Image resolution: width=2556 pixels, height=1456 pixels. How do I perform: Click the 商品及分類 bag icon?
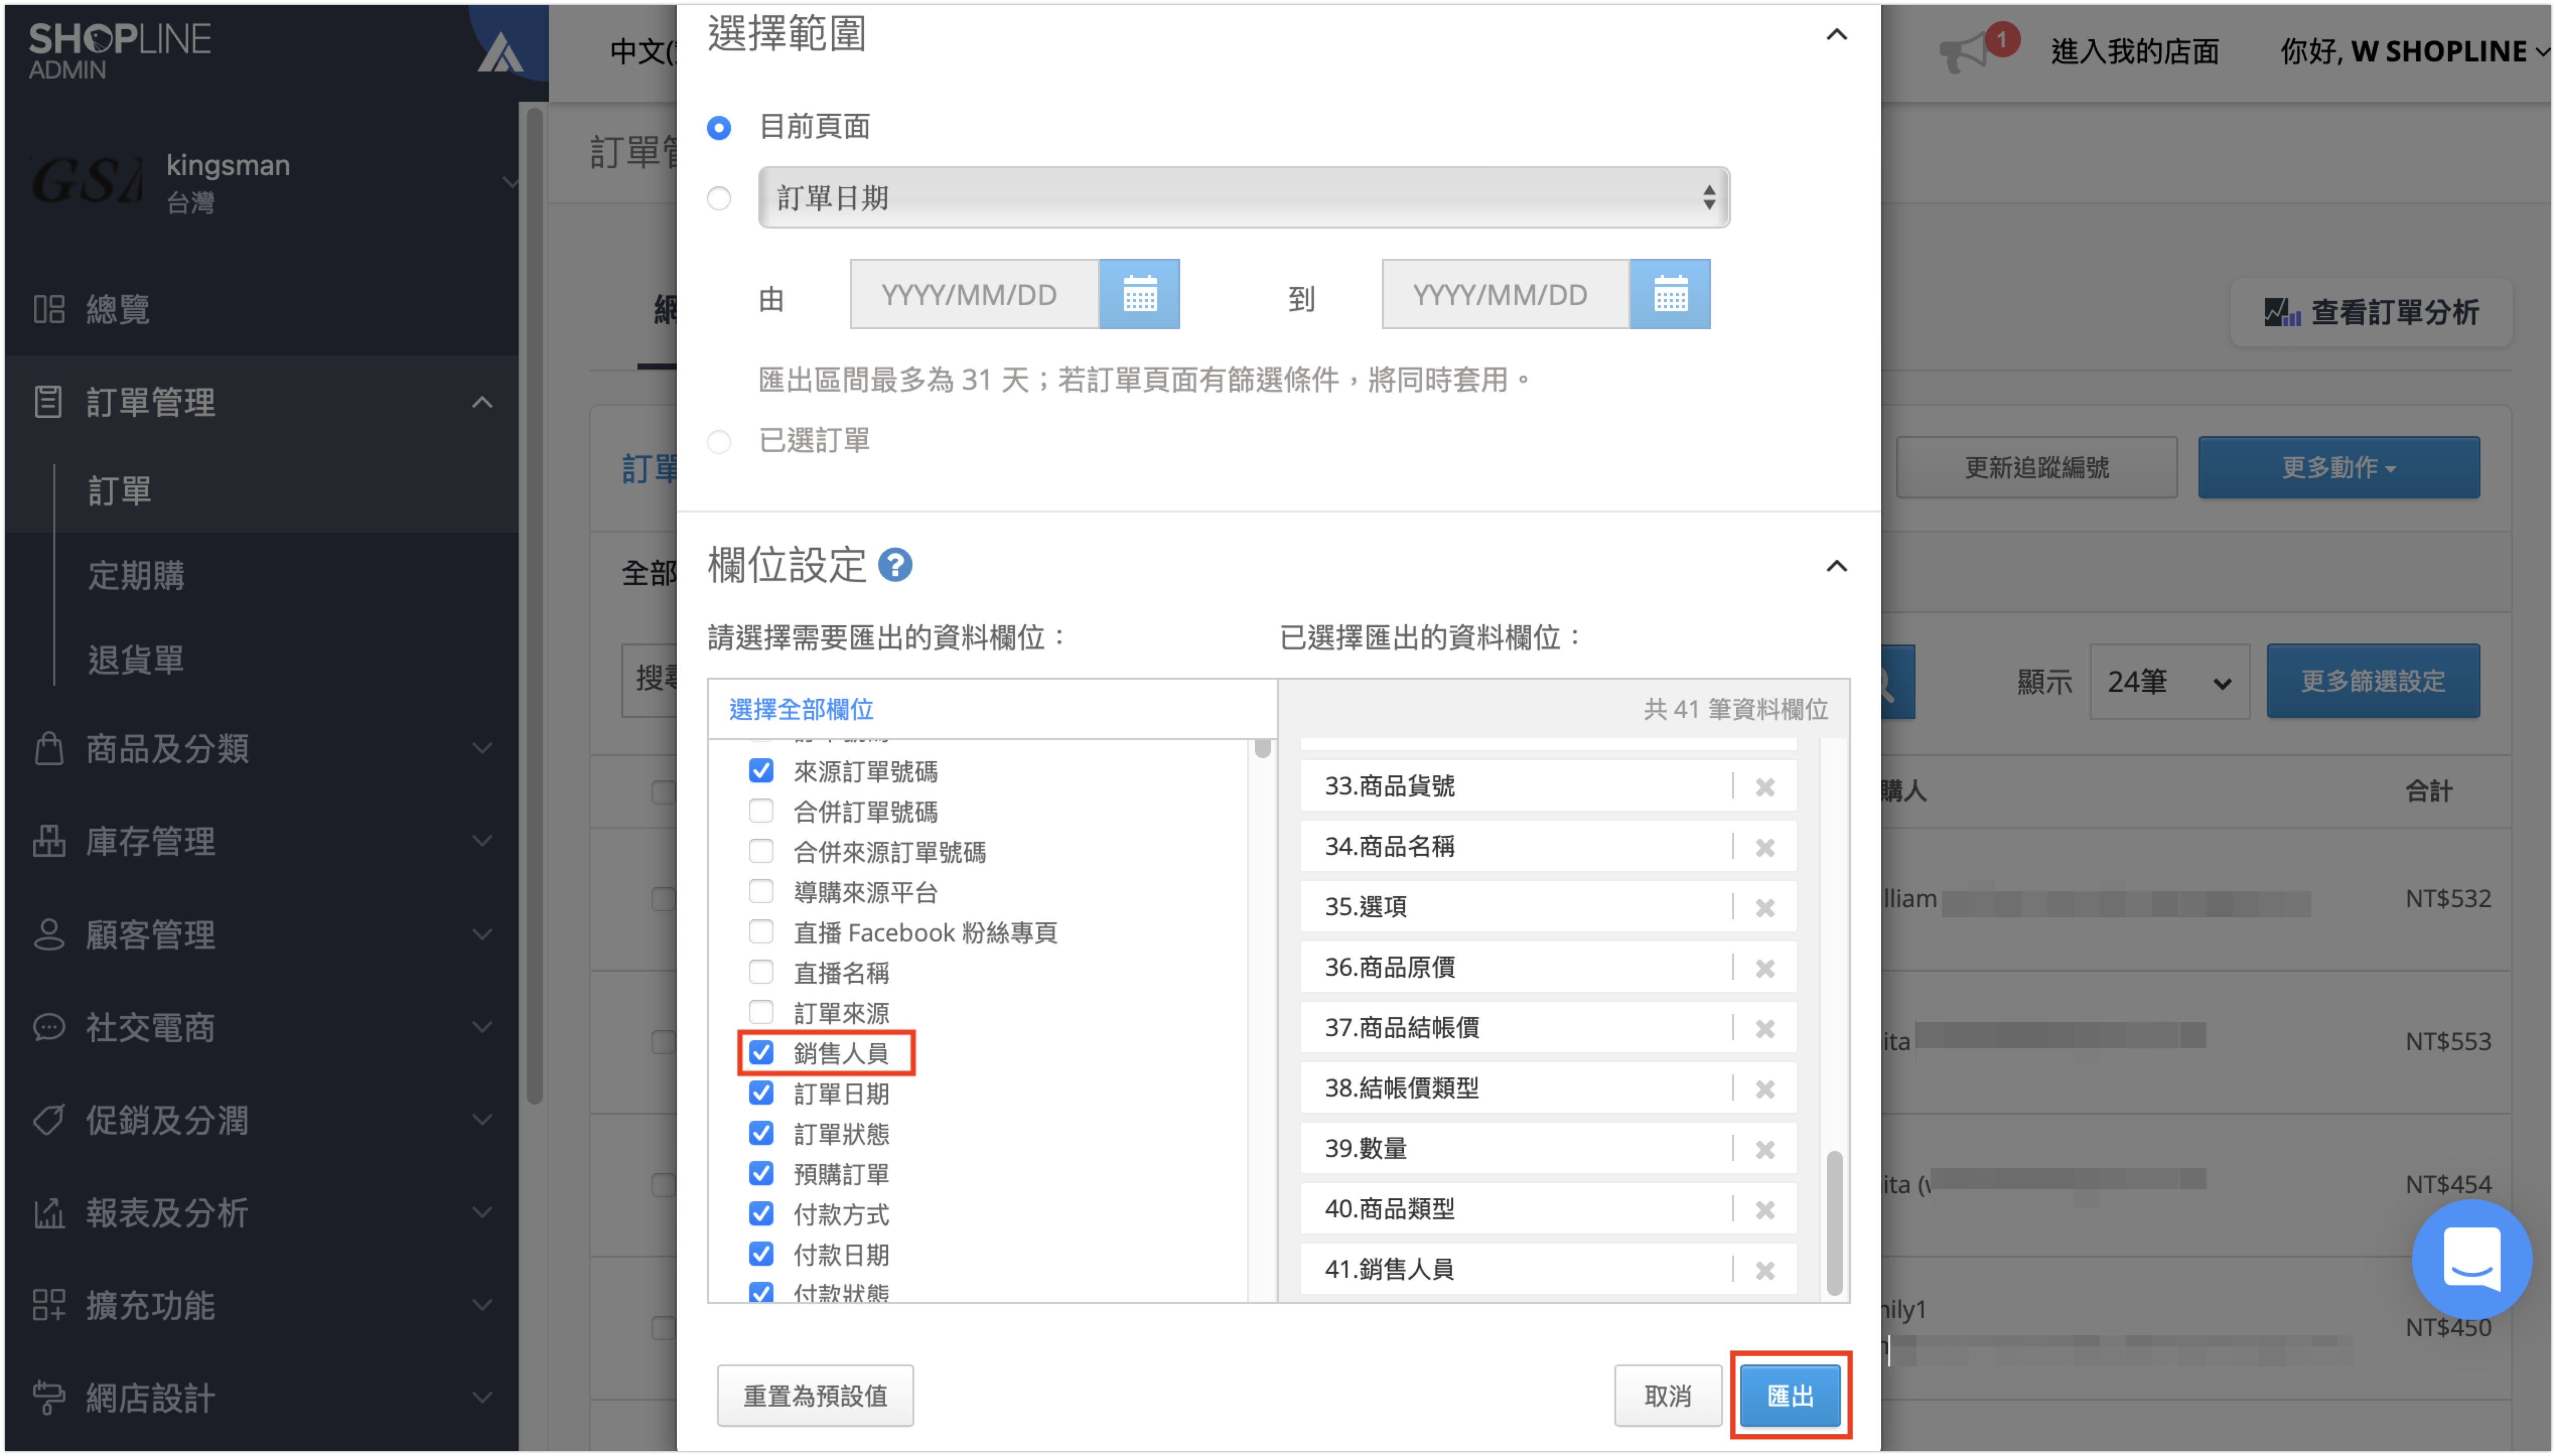click(x=48, y=748)
